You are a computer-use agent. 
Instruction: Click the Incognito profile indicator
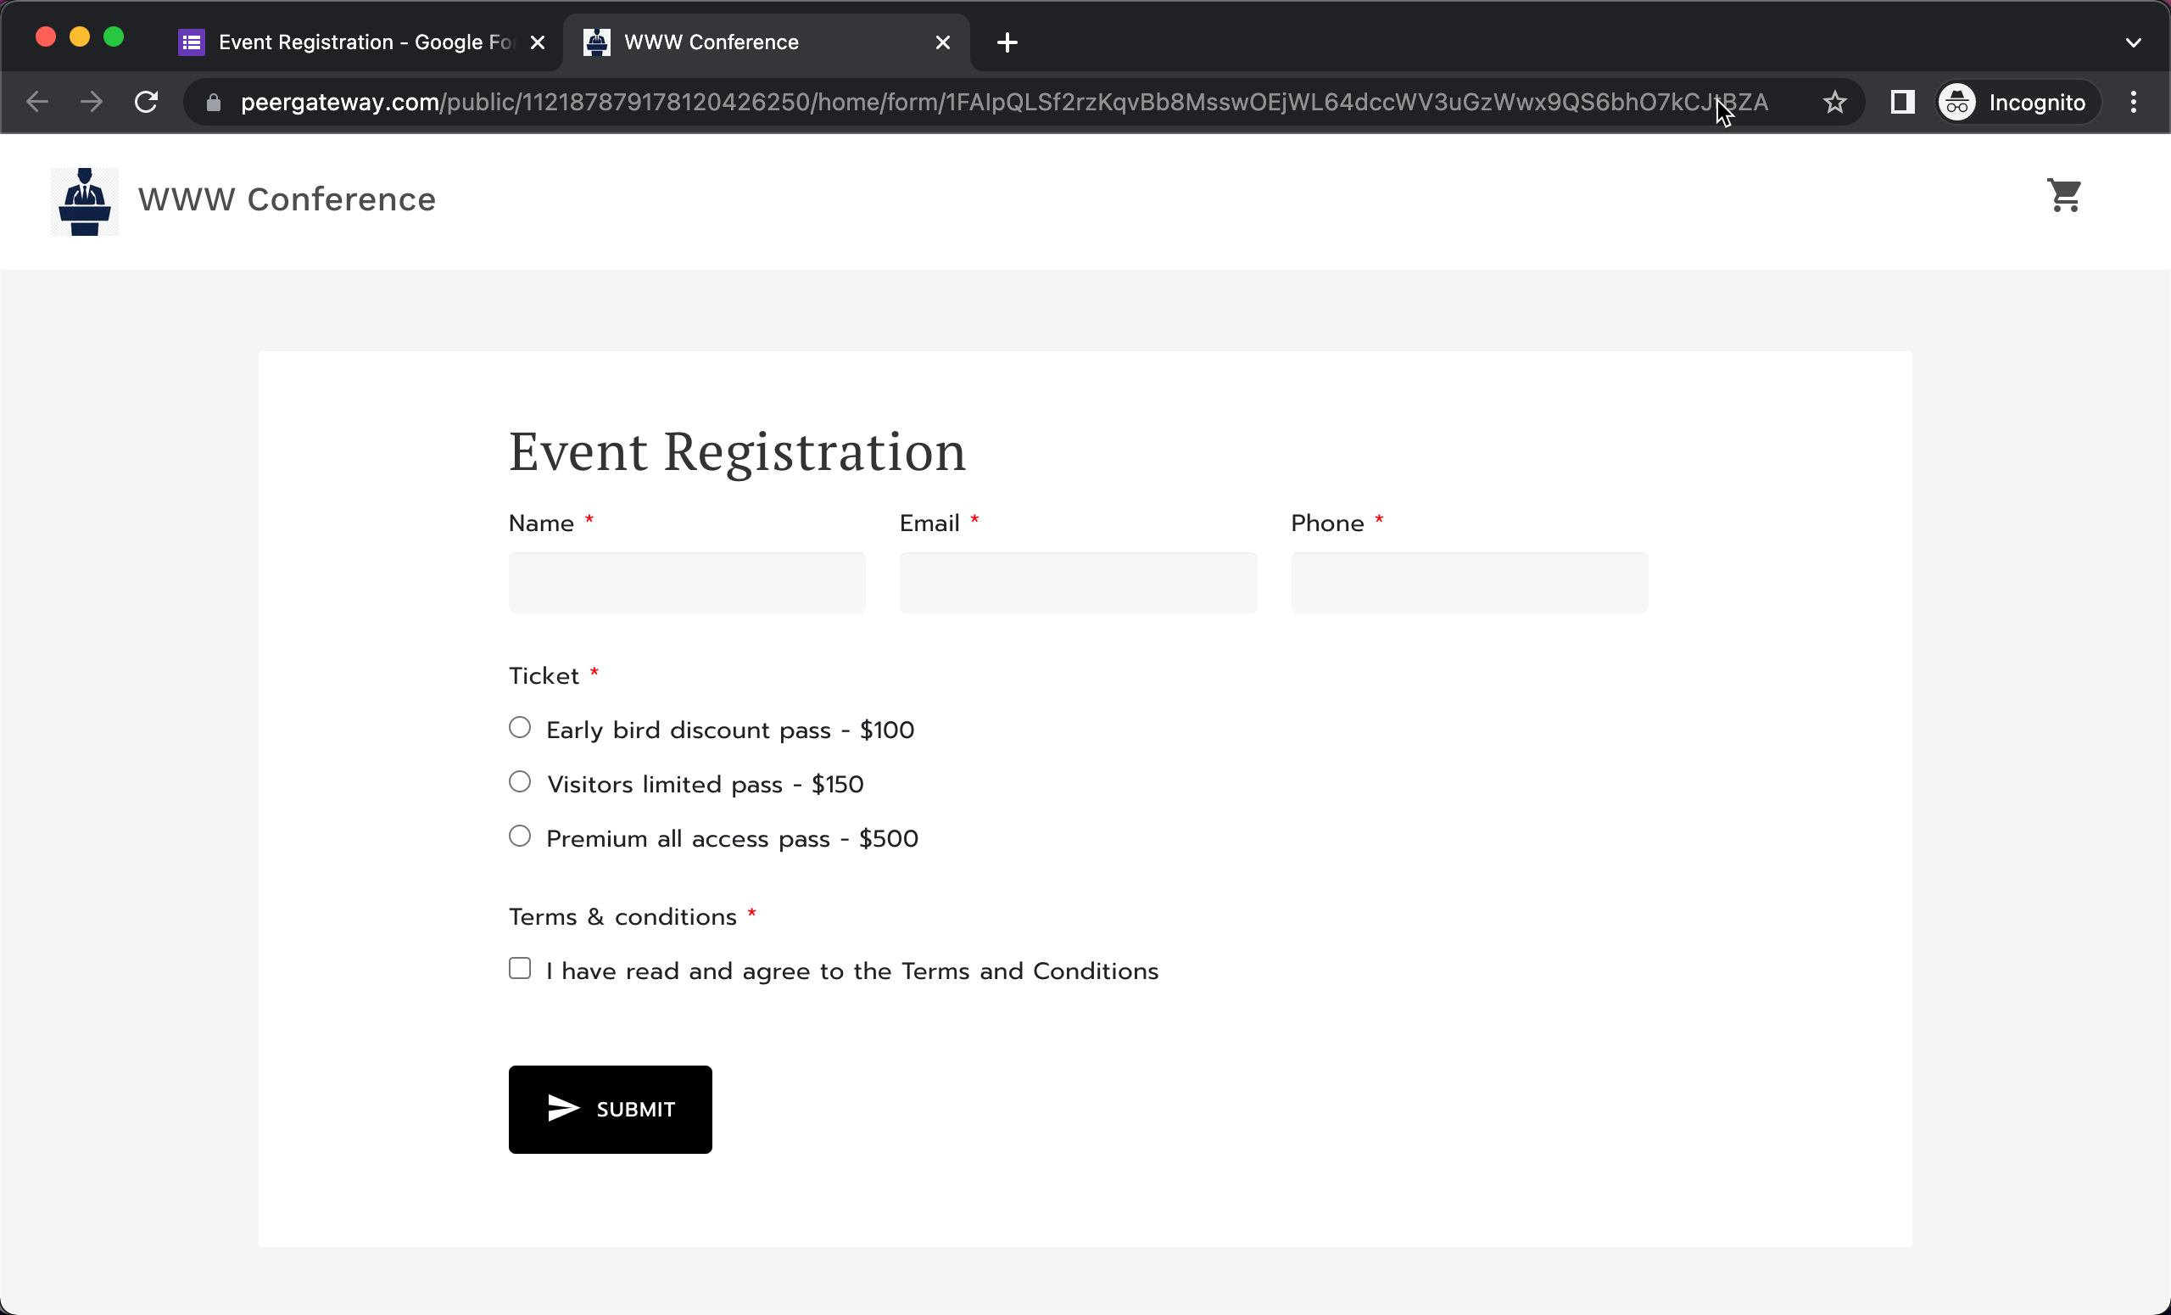[x=2016, y=101]
